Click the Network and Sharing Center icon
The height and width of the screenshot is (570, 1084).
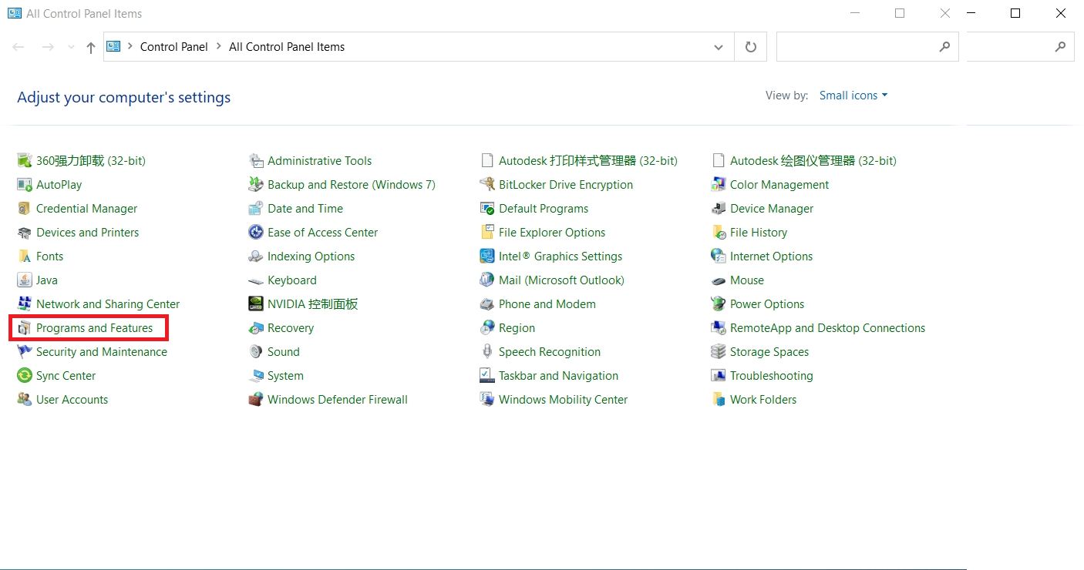point(24,303)
